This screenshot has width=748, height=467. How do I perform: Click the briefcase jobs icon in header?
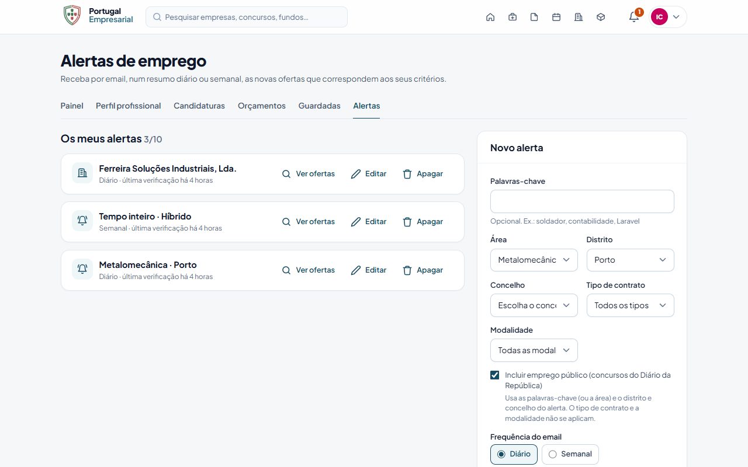[x=512, y=17]
